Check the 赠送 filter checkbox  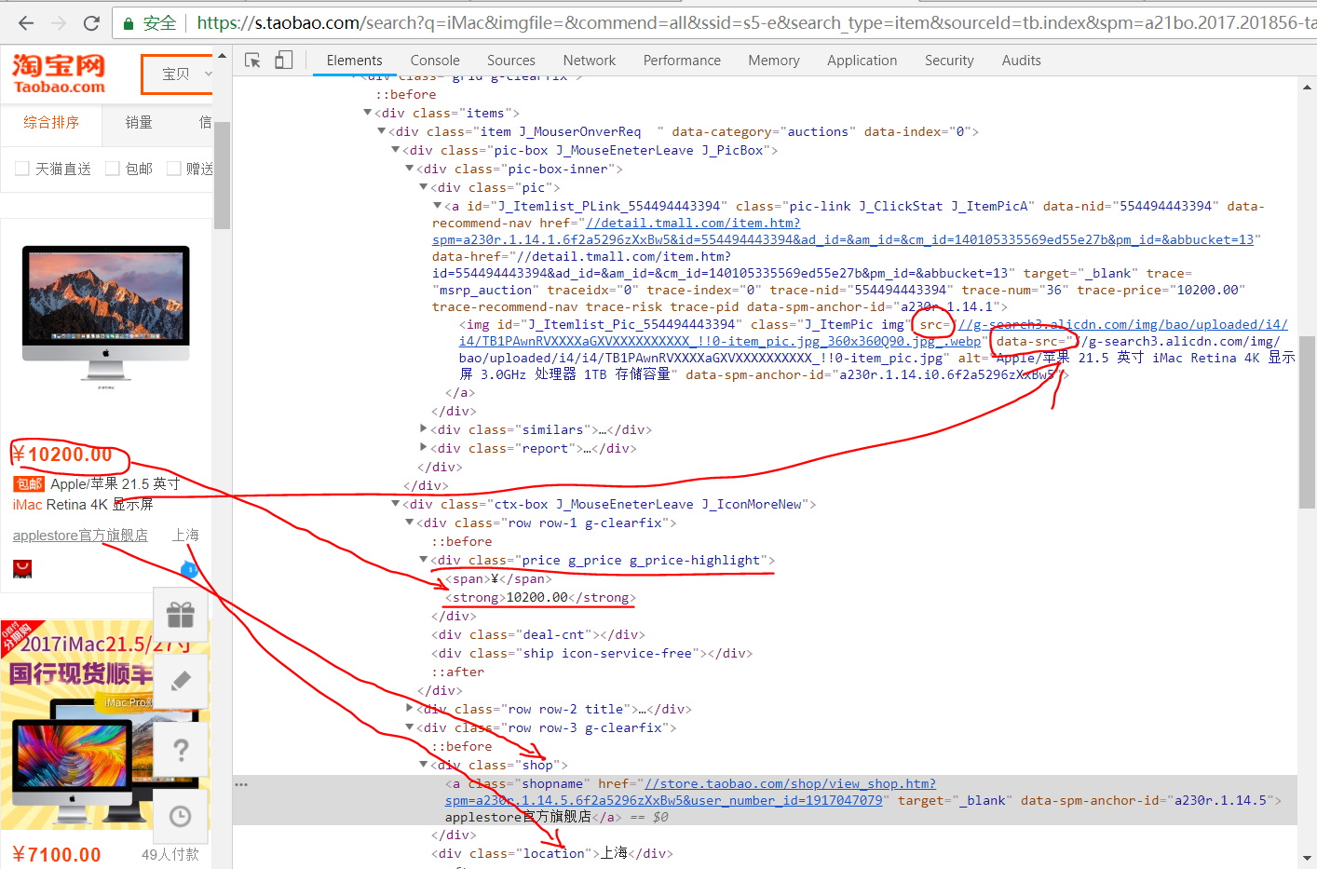pyautogui.click(x=173, y=169)
